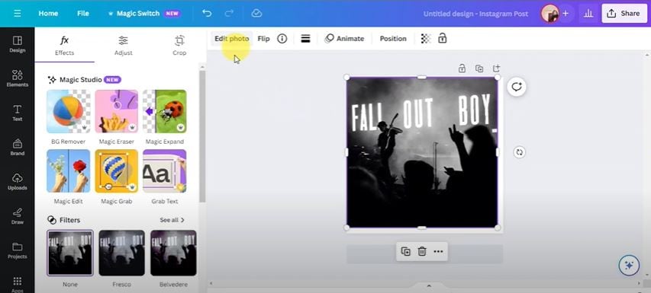Switch to the Adjust tab
Viewport: 651px width, 293px height.
click(x=124, y=46)
